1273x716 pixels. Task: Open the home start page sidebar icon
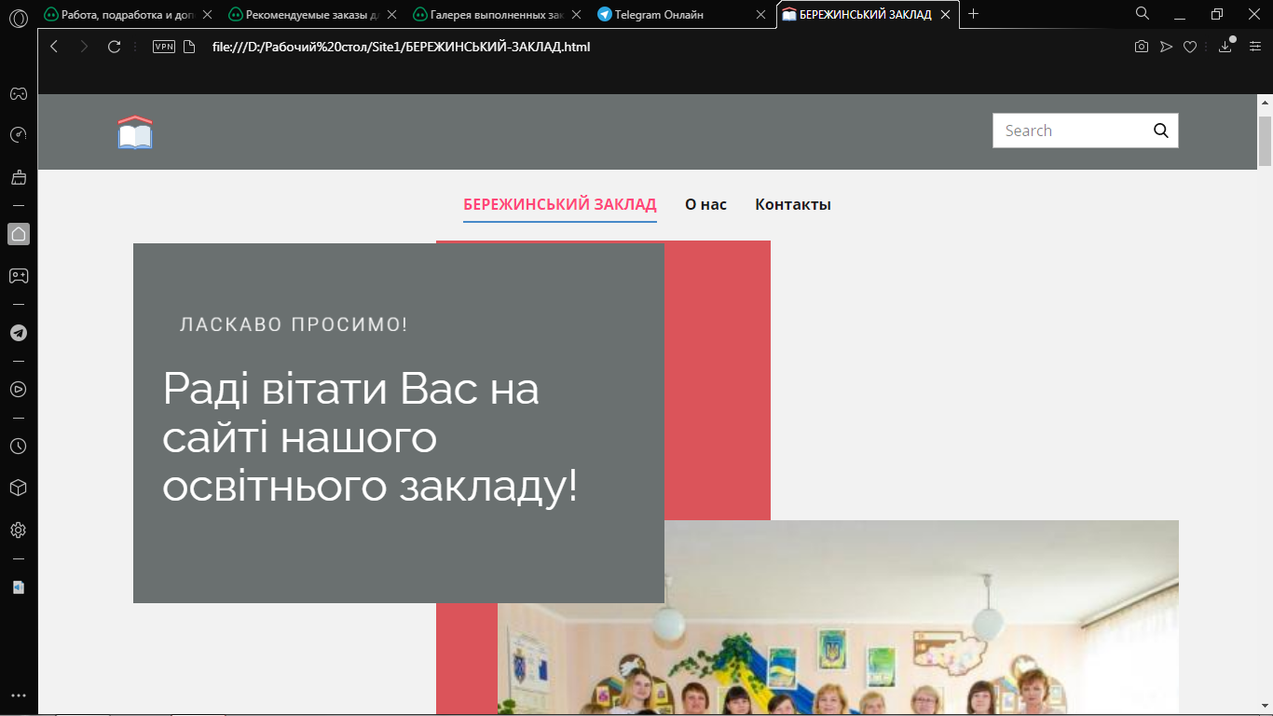click(18, 234)
